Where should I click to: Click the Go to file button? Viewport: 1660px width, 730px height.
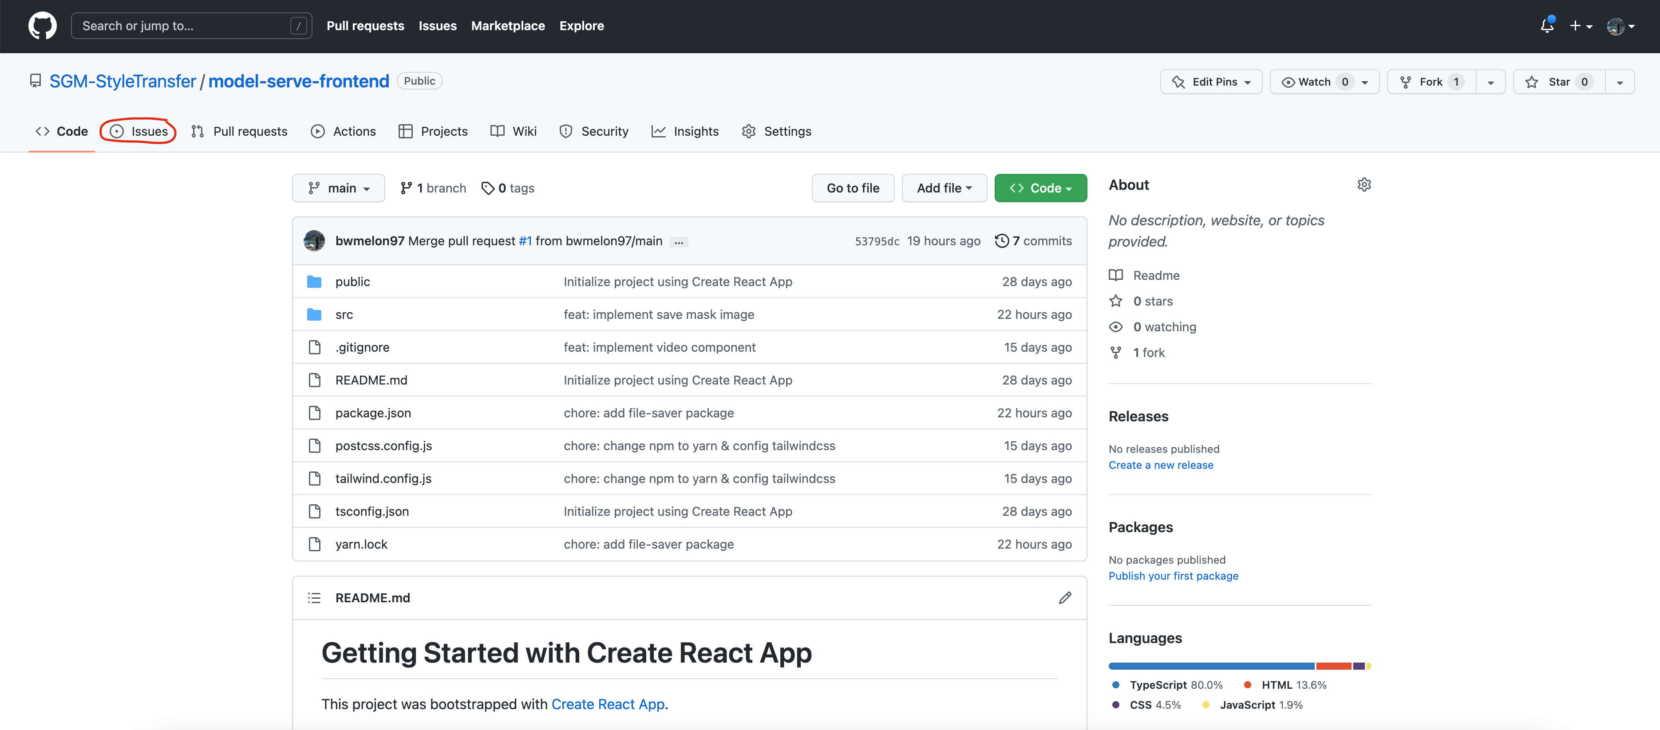tap(852, 188)
